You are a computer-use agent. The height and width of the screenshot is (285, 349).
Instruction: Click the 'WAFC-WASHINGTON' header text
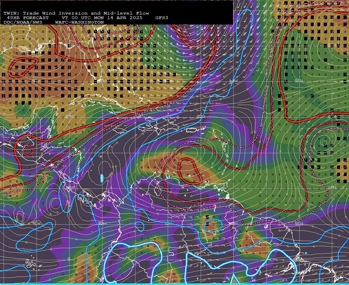point(79,22)
